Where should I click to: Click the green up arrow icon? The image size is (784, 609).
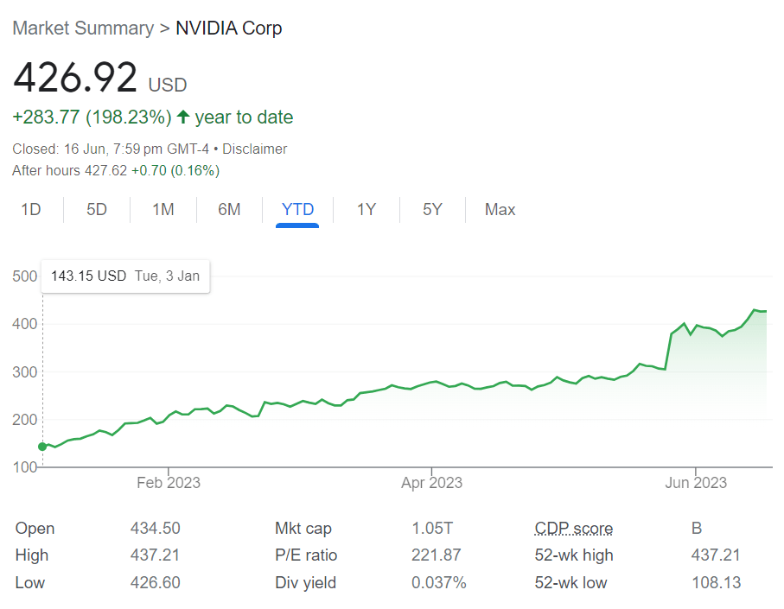[183, 117]
